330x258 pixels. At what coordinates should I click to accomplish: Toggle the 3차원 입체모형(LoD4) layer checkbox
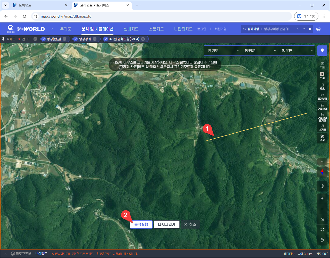pyautogui.click(x=106, y=39)
